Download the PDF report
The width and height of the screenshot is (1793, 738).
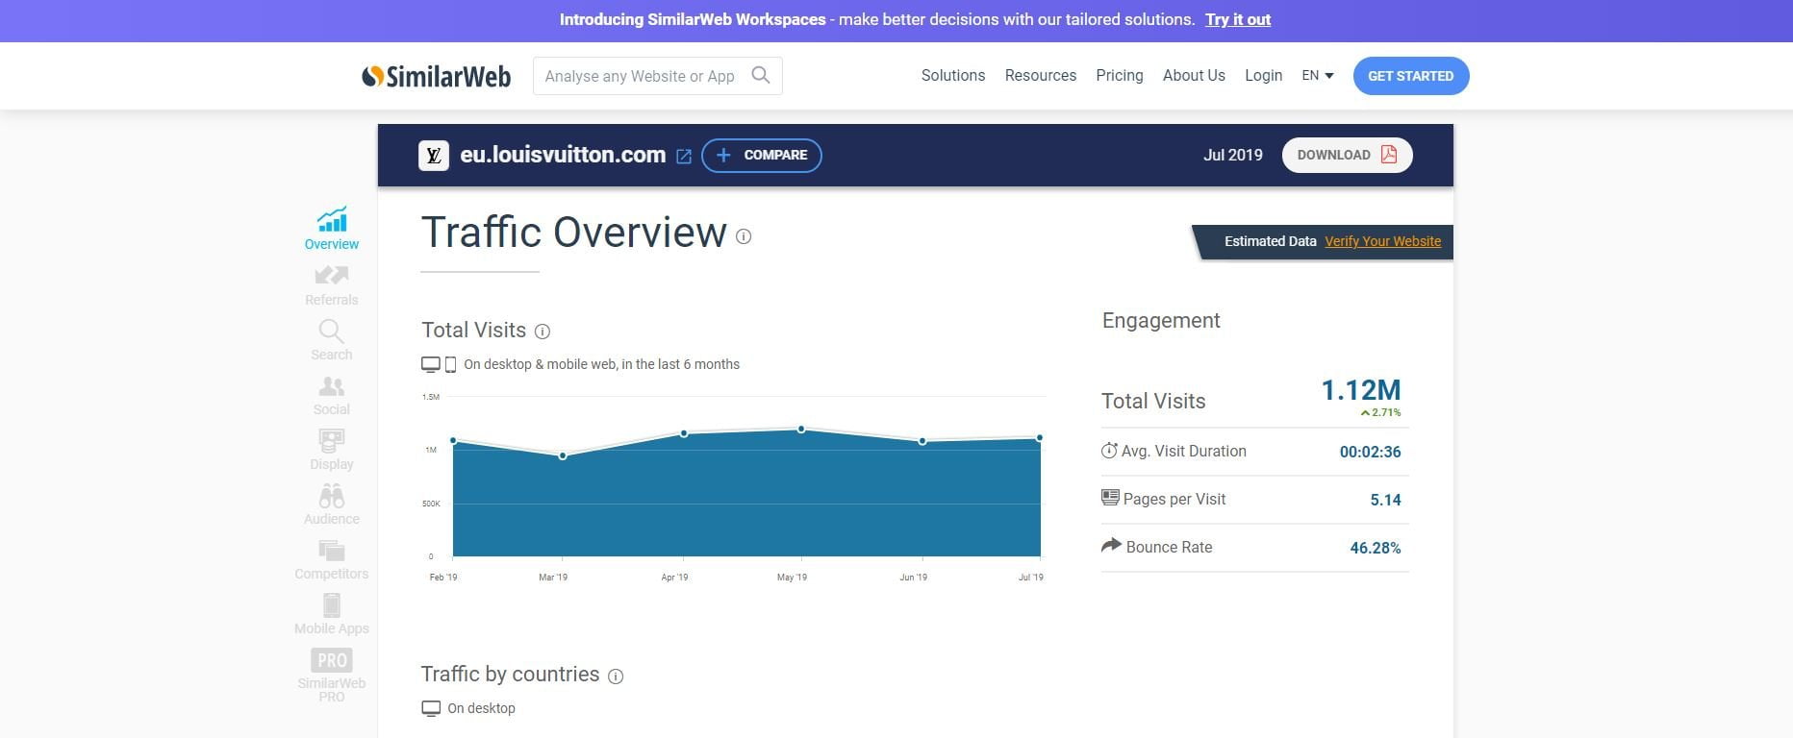click(x=1347, y=155)
